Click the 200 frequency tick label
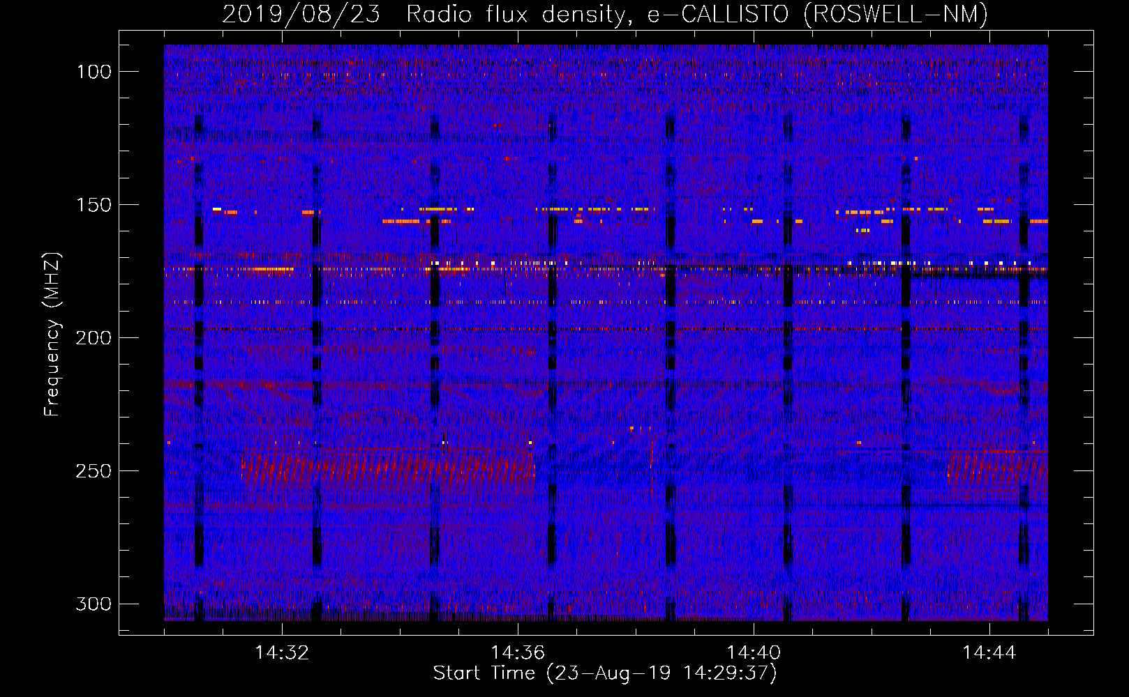Viewport: 1129px width, 697px height. point(94,338)
